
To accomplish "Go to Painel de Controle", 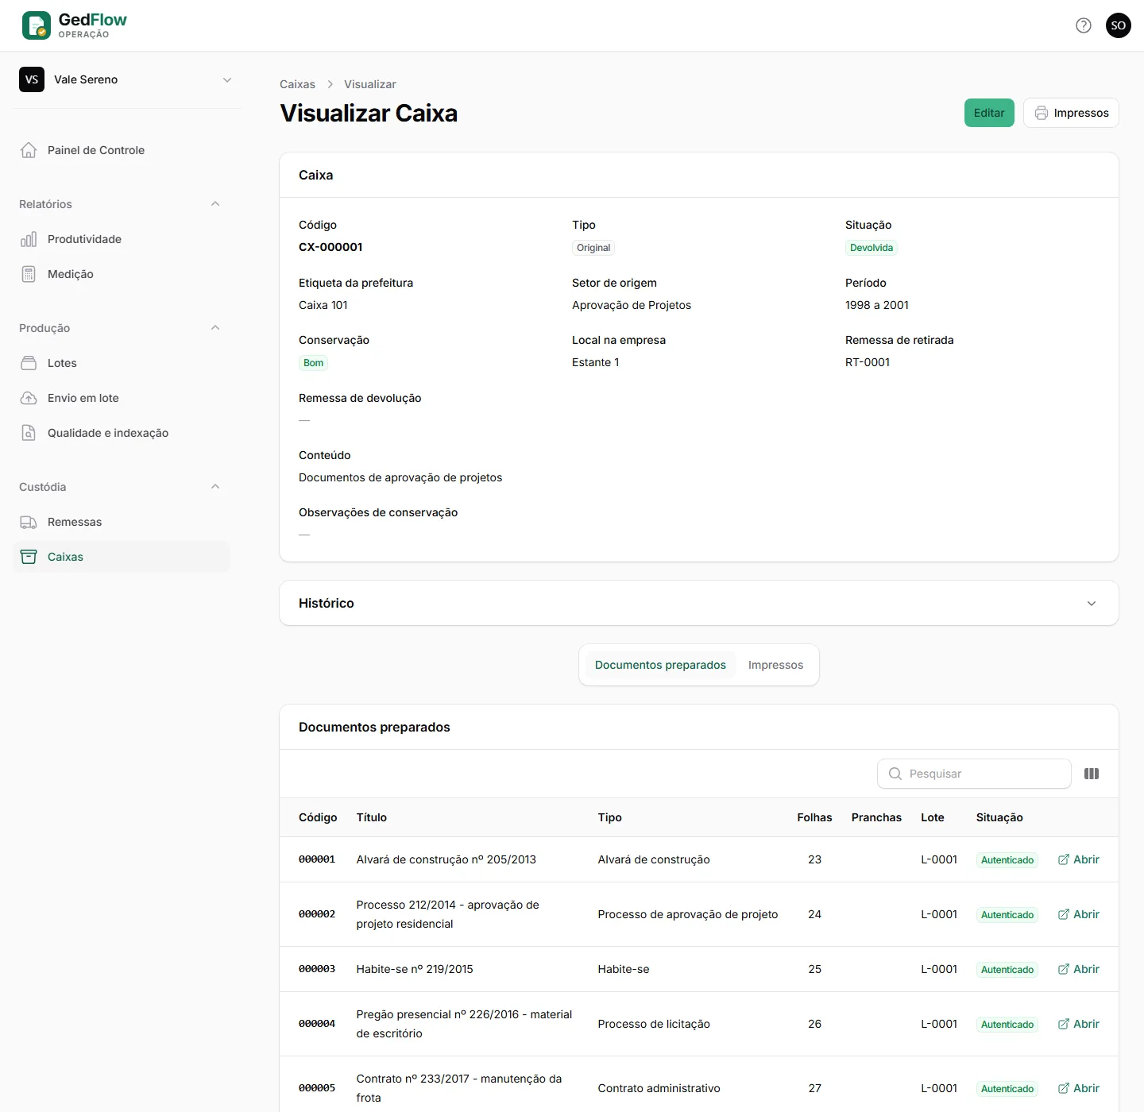I will (x=122, y=150).
